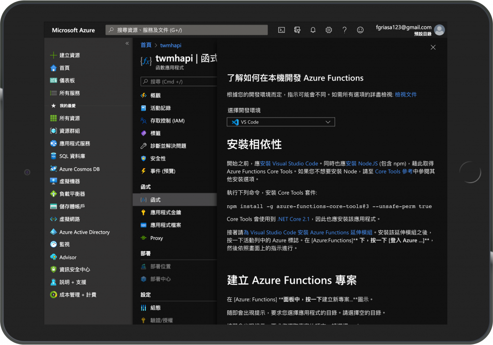Open Azure Functions 延伸模組 install link
Viewport: 493px width, 345px height.
308,232
